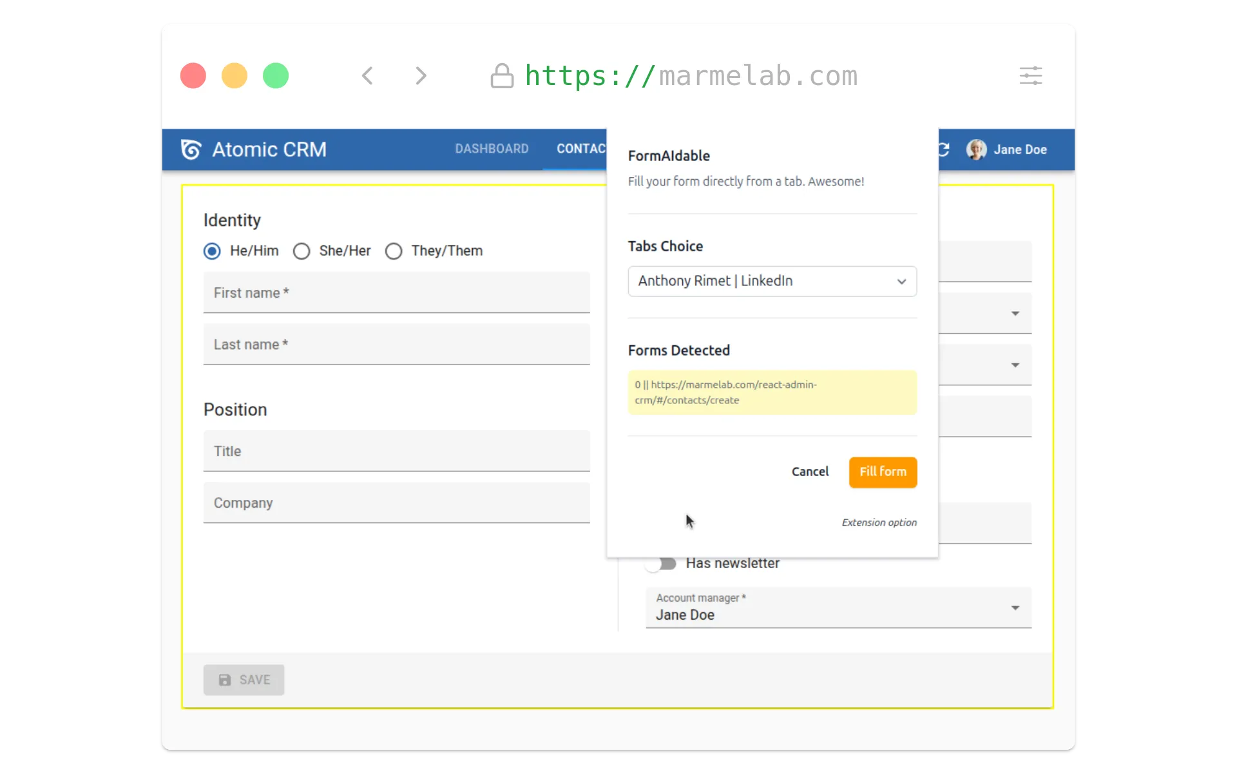This screenshot has height=773, width=1237.
Task: Click the Atomic CRM swirl logo icon
Action: 191,149
